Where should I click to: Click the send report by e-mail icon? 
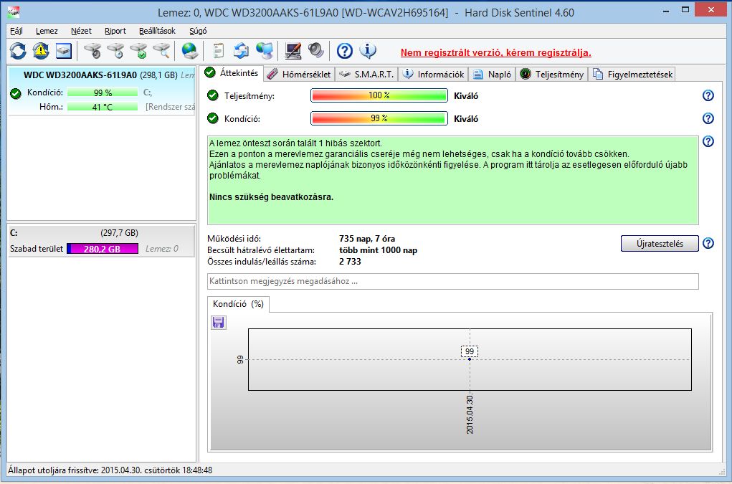[242, 51]
